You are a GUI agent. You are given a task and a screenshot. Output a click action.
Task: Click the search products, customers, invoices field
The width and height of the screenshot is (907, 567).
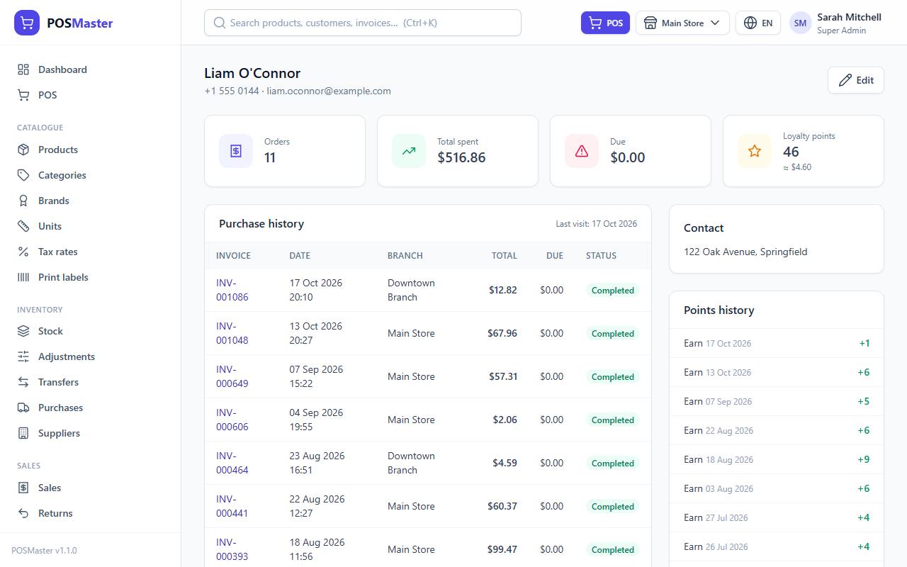(363, 23)
